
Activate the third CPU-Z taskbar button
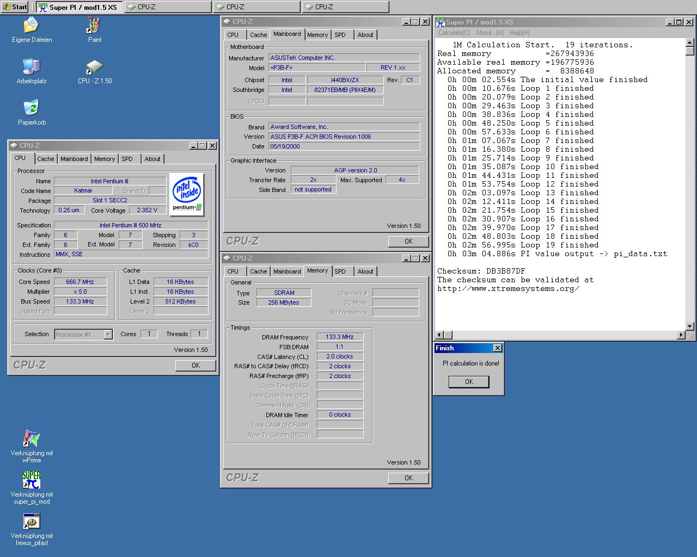(345, 7)
